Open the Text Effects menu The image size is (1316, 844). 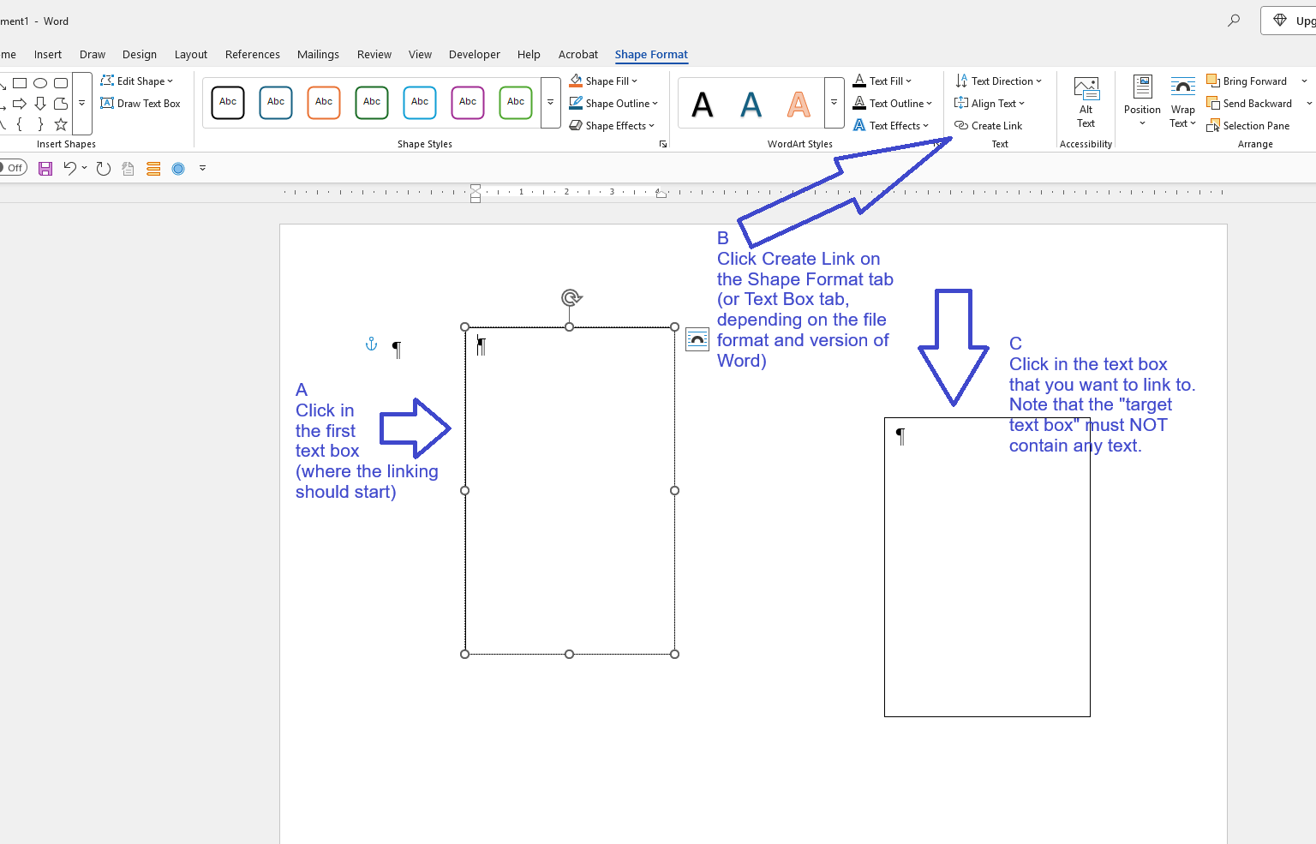coord(891,126)
